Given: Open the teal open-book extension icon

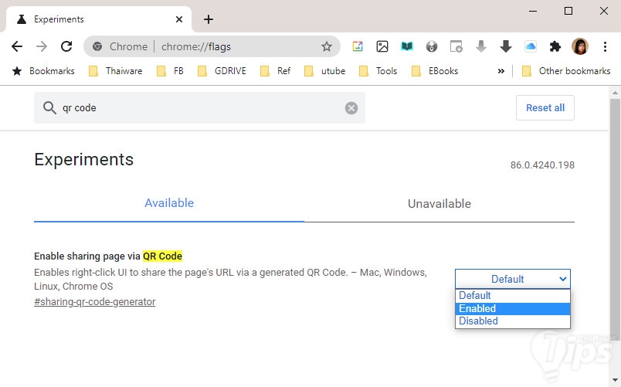Looking at the screenshot, I should pos(407,47).
